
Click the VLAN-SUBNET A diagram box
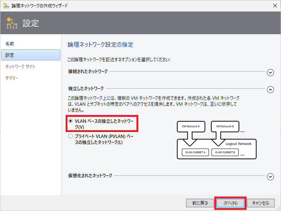195,152
